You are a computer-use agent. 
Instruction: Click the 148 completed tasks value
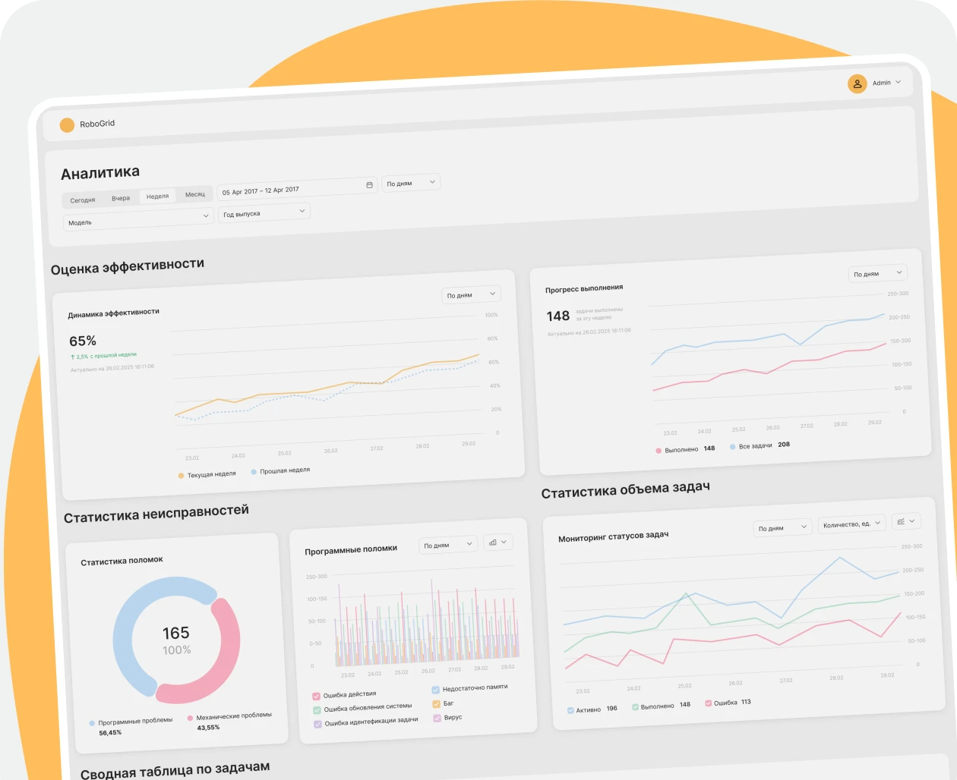[558, 316]
